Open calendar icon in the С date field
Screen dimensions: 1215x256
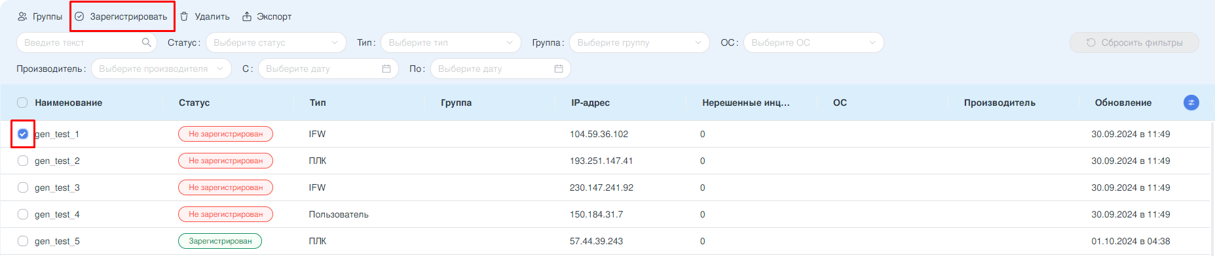(x=386, y=69)
